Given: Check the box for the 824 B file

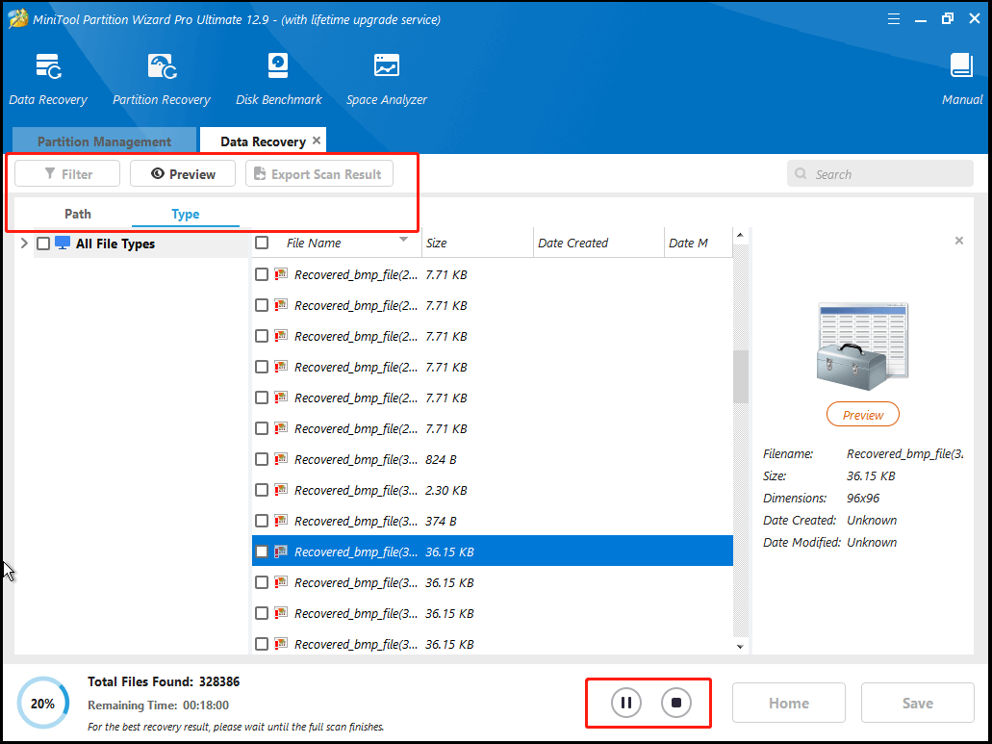Looking at the screenshot, I should (262, 459).
